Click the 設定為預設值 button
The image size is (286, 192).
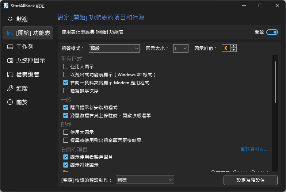[x=250, y=180]
